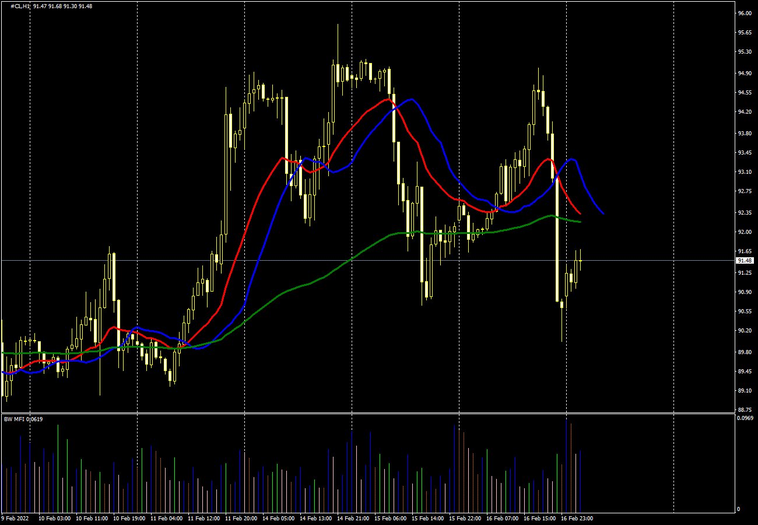Click the 0.0969 value on MFI scale
This screenshot has width=758, height=525.
coord(746,418)
